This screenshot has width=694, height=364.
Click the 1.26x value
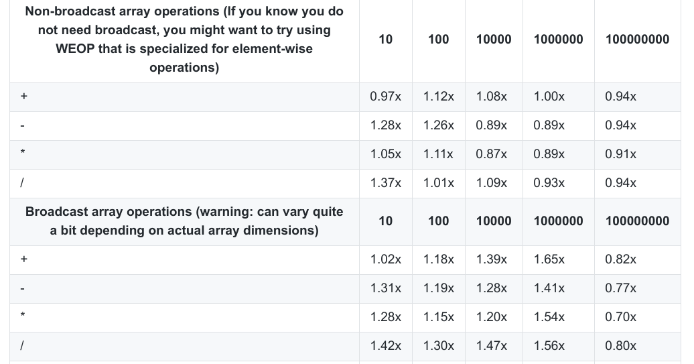439,125
